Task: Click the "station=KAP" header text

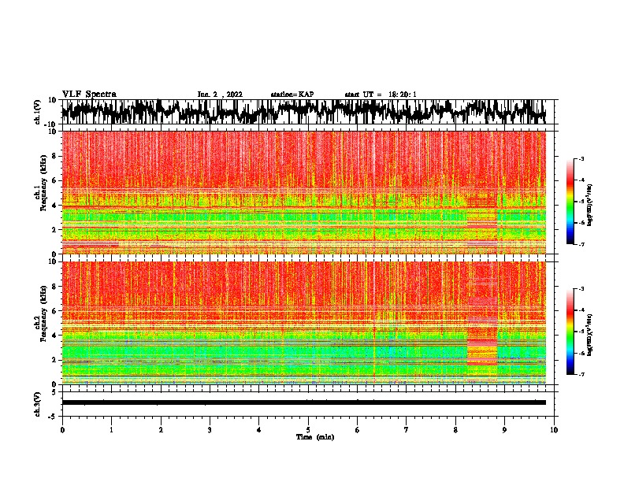Action: point(292,95)
